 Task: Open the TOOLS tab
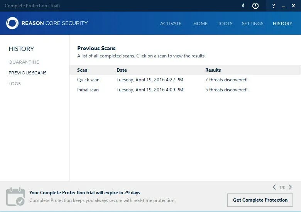225,24
